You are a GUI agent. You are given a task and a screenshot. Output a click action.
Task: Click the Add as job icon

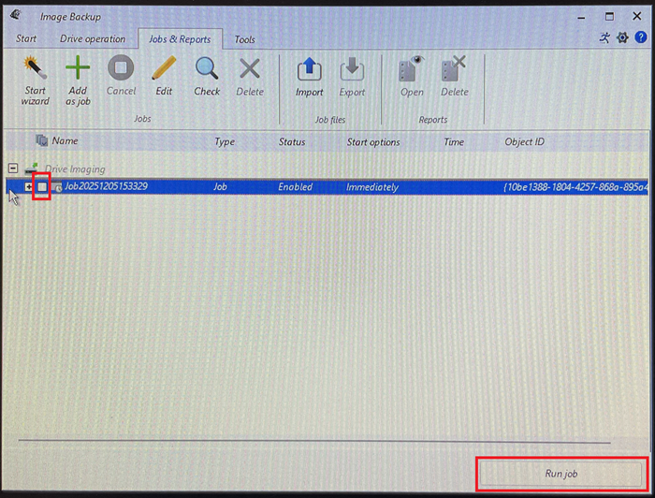[78, 79]
